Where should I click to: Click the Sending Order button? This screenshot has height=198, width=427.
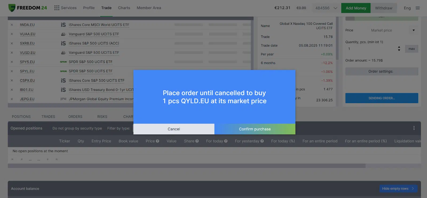click(x=382, y=98)
